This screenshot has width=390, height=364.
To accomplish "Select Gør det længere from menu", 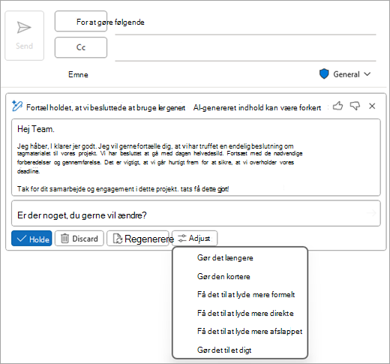I will tap(225, 257).
